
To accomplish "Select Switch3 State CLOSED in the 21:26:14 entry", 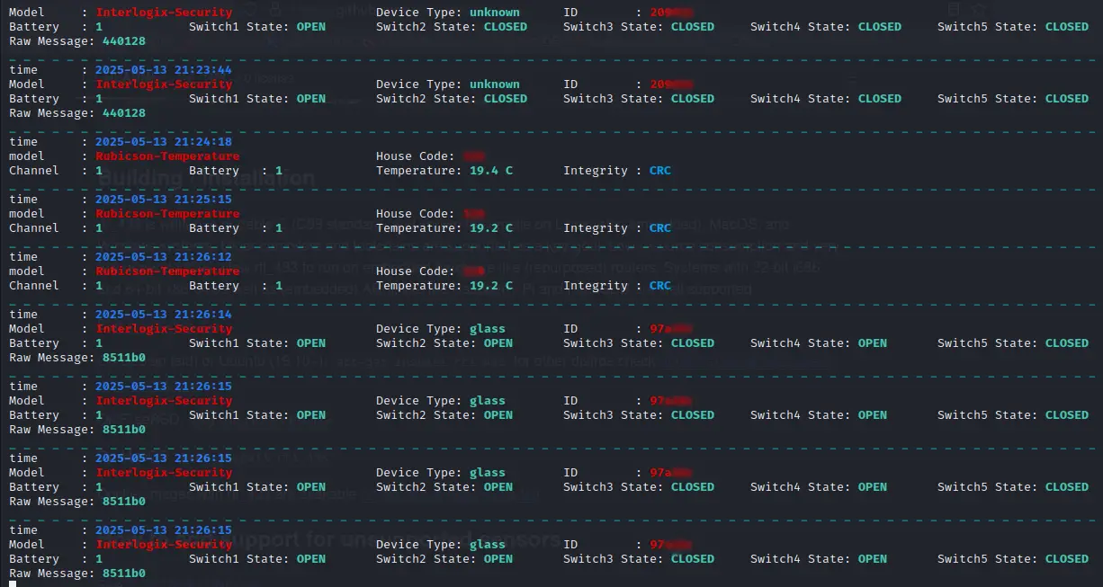I will [x=693, y=343].
